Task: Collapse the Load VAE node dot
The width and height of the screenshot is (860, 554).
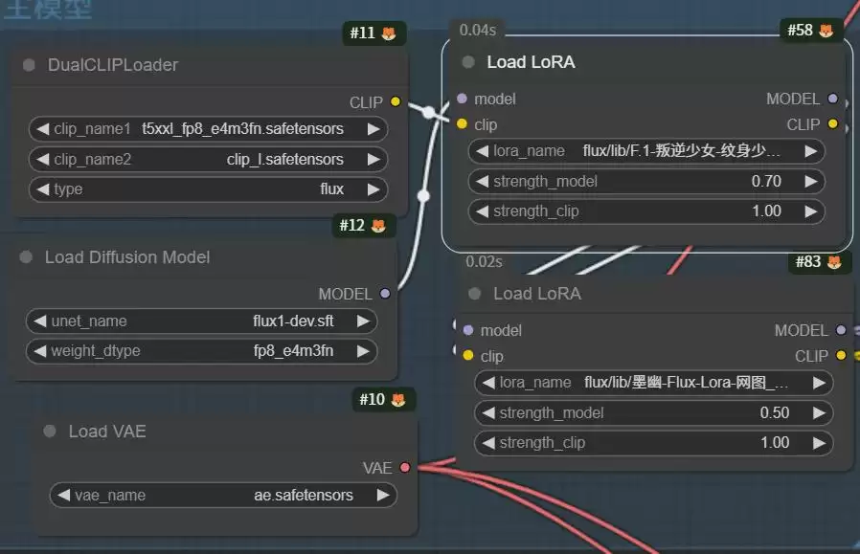Action: tap(50, 432)
